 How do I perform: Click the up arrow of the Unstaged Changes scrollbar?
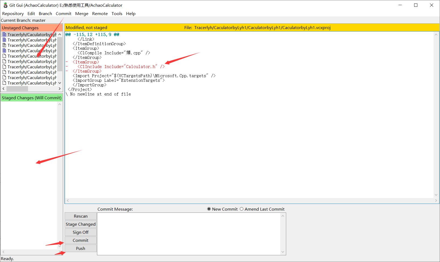[60, 34]
